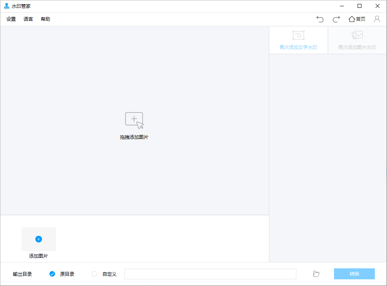Open the 语言 menu
387x286 pixels.
point(28,18)
